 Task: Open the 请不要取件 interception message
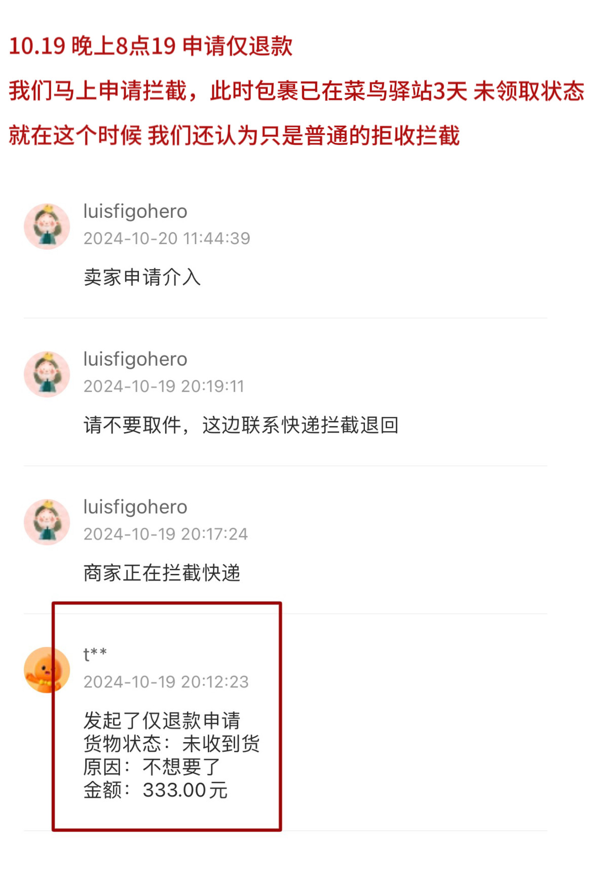click(241, 426)
